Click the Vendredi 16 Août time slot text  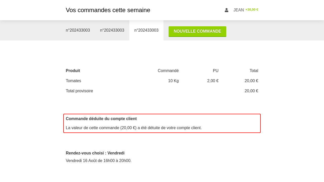click(x=99, y=161)
